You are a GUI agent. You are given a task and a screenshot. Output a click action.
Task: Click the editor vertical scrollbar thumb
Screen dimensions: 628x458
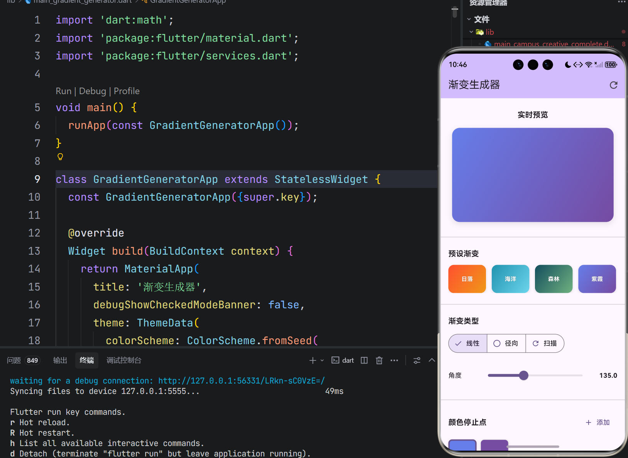pos(455,12)
